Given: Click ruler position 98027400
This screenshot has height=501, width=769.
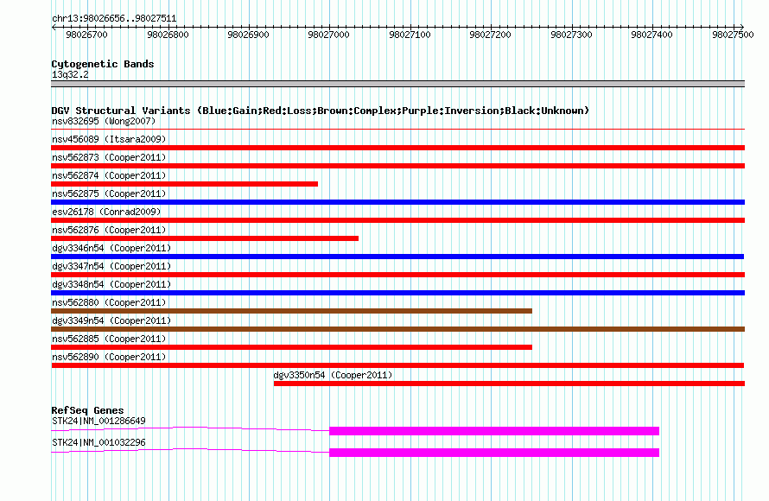Looking at the screenshot, I should (651, 35).
